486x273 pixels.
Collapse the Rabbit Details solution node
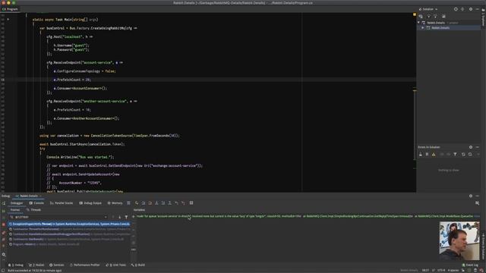(418, 23)
